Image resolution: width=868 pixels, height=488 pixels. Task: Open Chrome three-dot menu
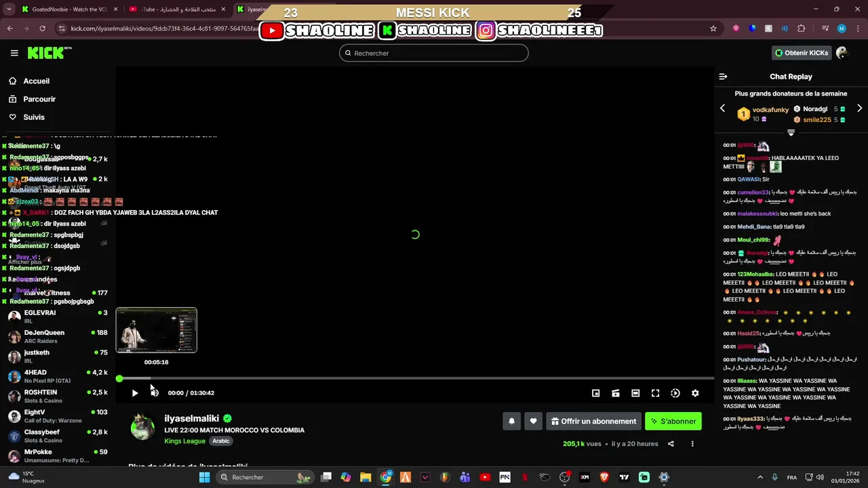(x=857, y=28)
